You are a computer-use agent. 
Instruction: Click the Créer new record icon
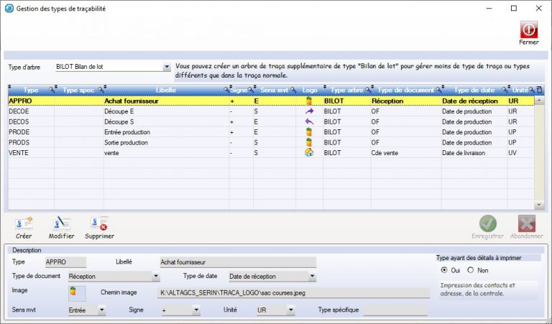click(24, 223)
